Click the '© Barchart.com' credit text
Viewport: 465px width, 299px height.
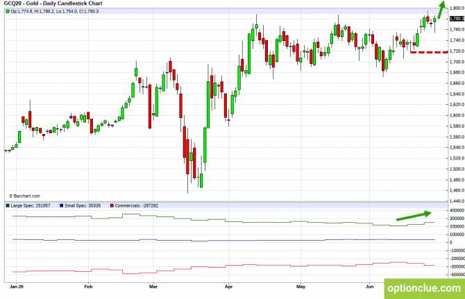click(24, 196)
